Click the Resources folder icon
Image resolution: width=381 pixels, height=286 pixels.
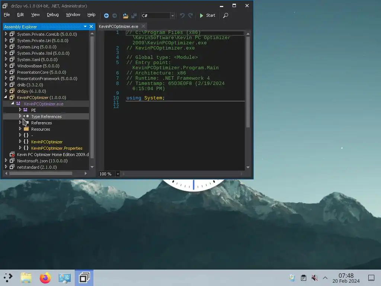click(x=26, y=129)
